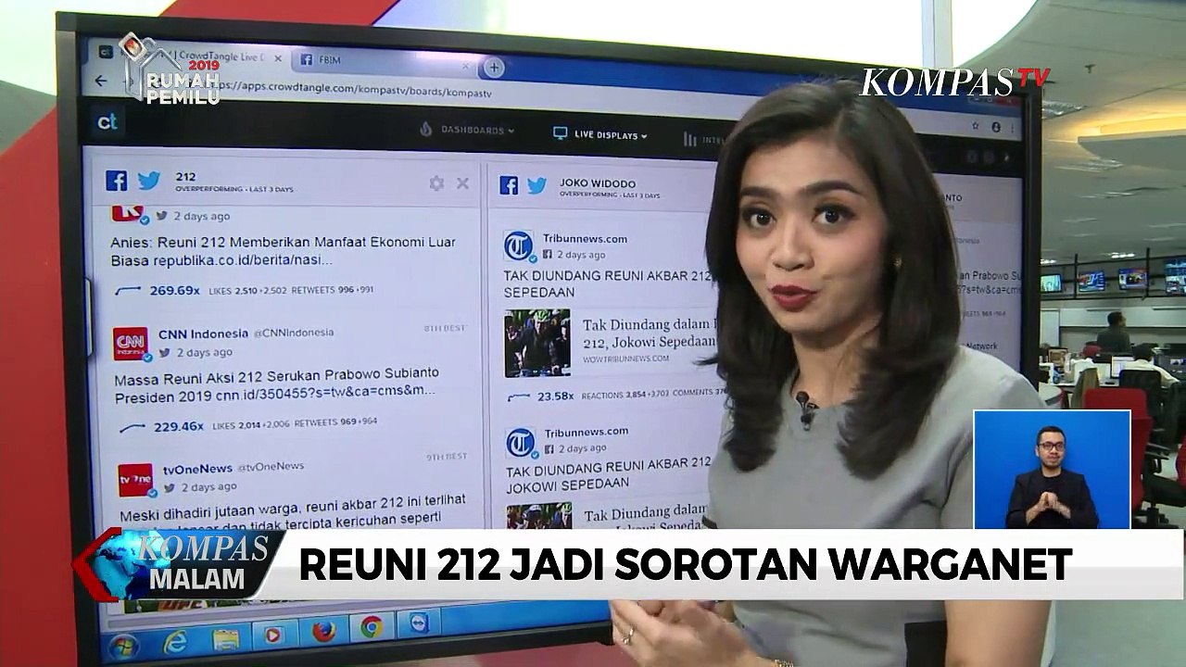
Task: Open TeamViewer from the taskbar
Action: (x=418, y=625)
